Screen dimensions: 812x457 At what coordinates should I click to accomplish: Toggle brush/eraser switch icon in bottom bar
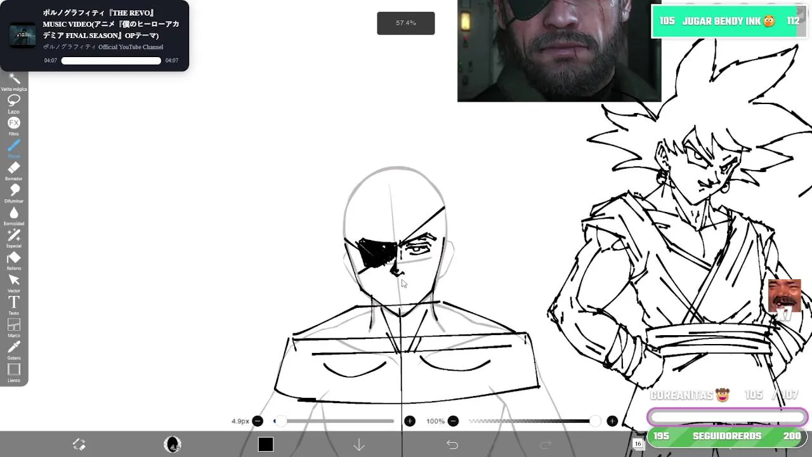pos(79,444)
